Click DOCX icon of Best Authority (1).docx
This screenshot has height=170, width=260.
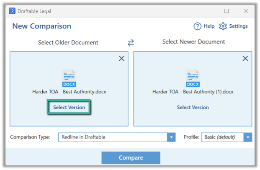(193, 78)
